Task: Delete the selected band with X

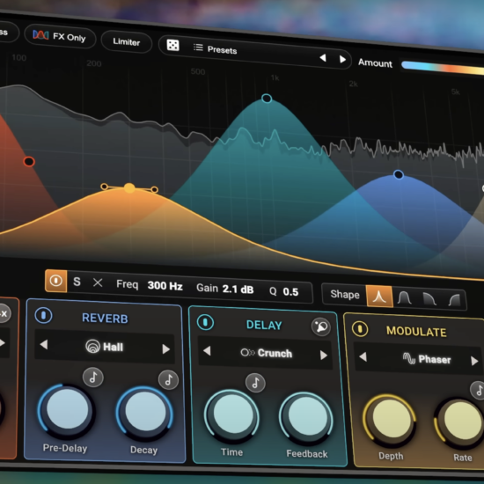Action: [x=98, y=282]
